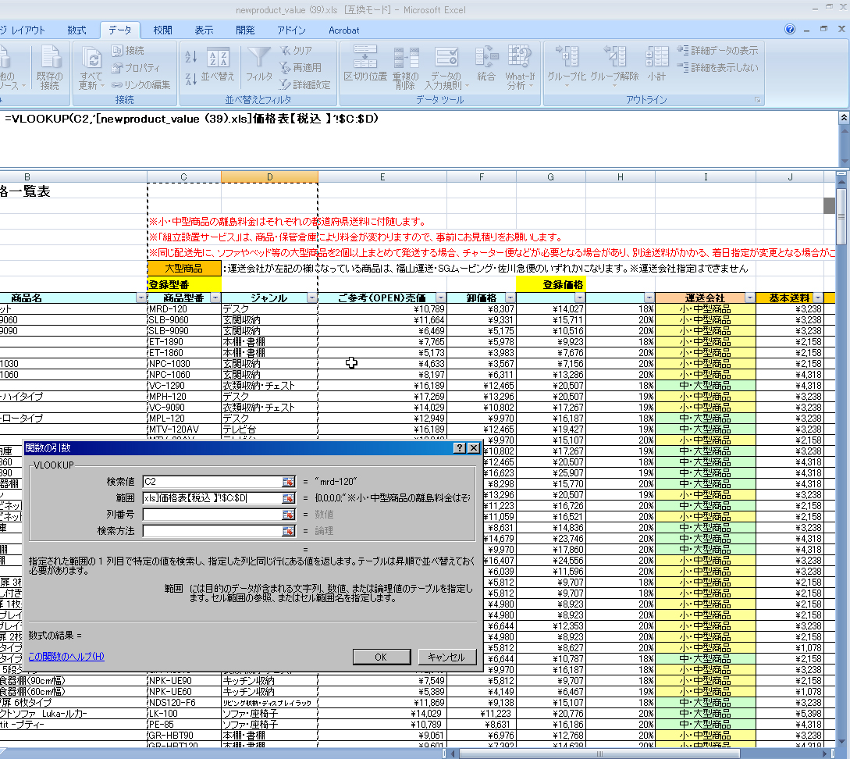This screenshot has height=759, width=850.
Task: Click Reapply filter (再適用)
Action: [301, 68]
